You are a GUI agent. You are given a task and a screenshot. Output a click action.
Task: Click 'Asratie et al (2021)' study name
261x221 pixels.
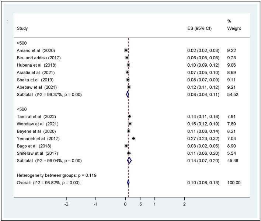pyautogui.click(x=36, y=73)
